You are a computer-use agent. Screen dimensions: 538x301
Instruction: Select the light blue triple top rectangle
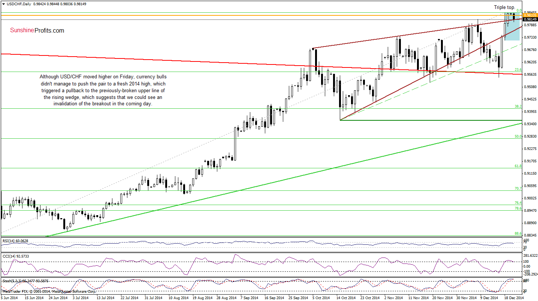coord(512,26)
